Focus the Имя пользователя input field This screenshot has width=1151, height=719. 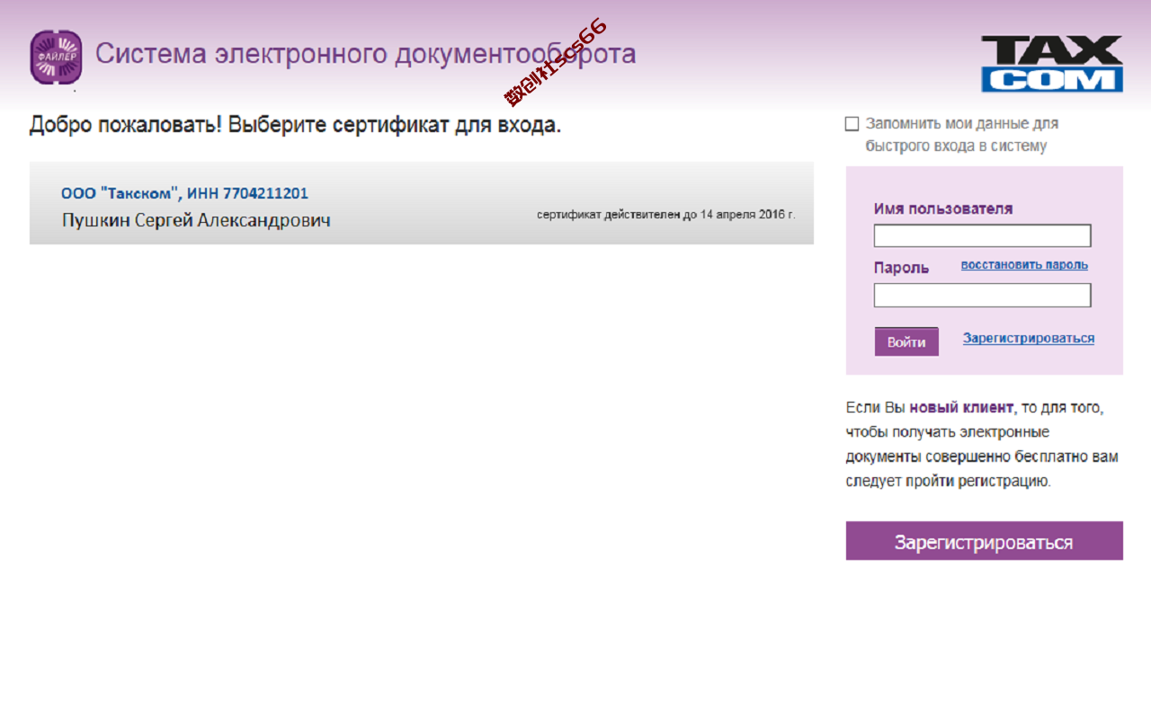(982, 235)
